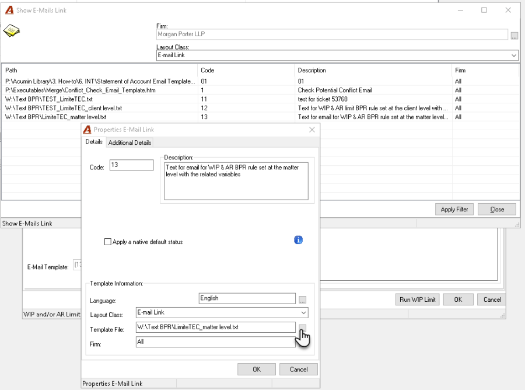
Task: Click the yellow notepad icon in Show E-Mails Link
Action: click(x=12, y=30)
